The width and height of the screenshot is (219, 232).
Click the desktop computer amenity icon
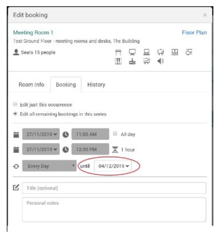point(146,52)
